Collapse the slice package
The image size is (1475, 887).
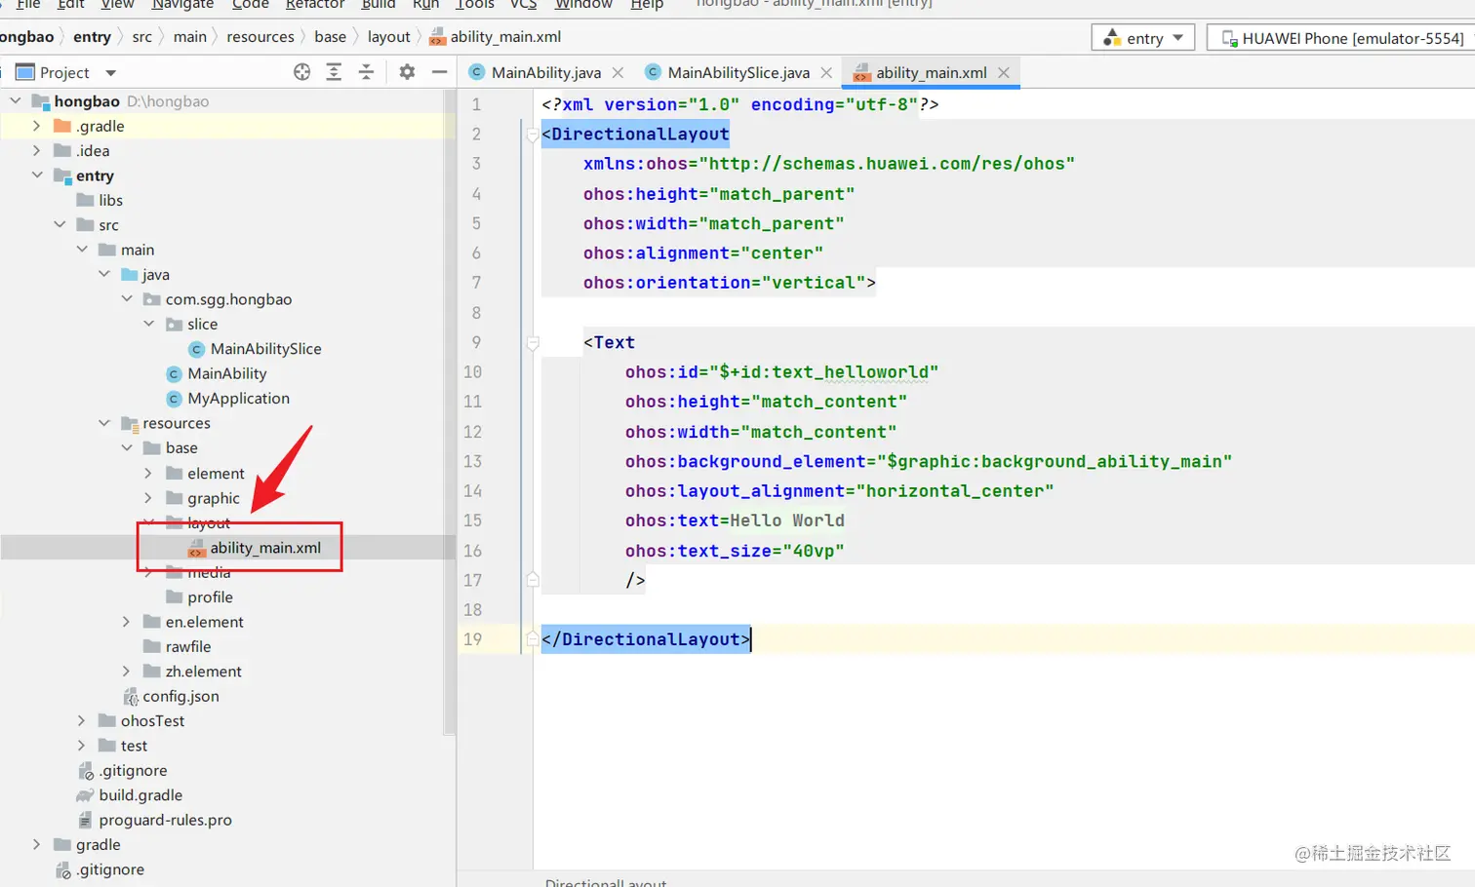click(149, 324)
